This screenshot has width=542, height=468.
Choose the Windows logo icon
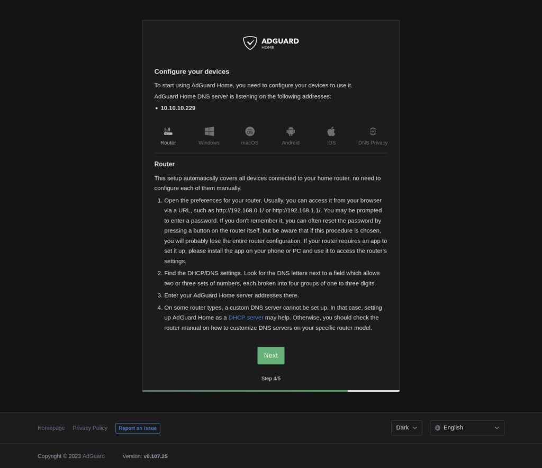(x=209, y=131)
